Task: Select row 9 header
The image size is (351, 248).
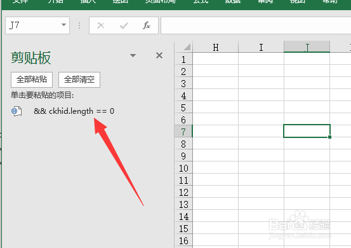Action: point(183,156)
